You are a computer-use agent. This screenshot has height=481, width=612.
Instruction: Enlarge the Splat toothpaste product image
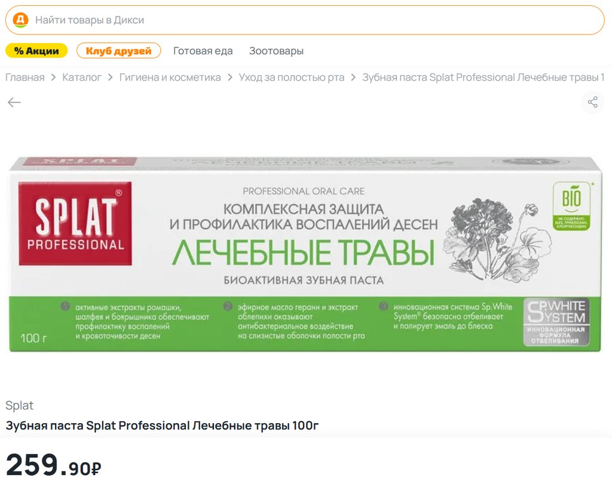coord(306,254)
